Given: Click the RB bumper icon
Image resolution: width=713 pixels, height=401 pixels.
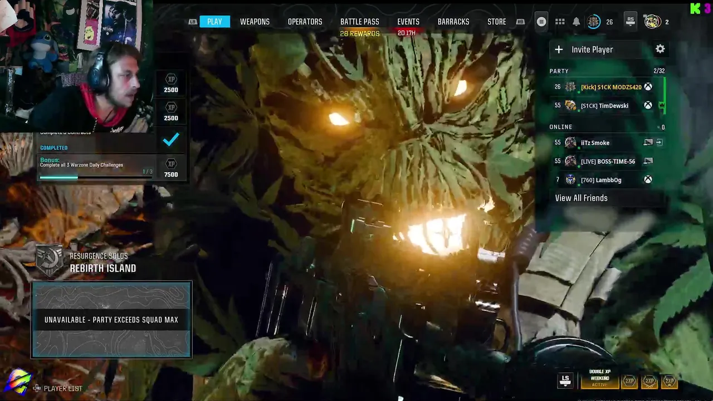Looking at the screenshot, I should (x=520, y=22).
